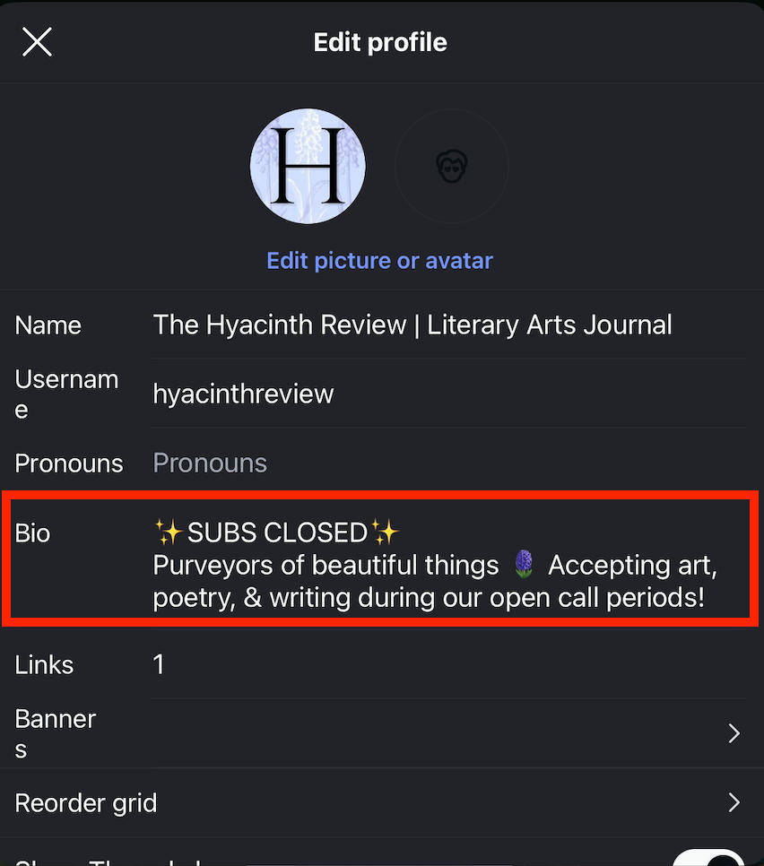The image size is (764, 866).
Task: Tap the Name label
Action: (48, 325)
